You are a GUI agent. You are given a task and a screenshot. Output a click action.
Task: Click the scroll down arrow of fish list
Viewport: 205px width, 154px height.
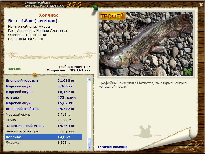click(x=89, y=147)
